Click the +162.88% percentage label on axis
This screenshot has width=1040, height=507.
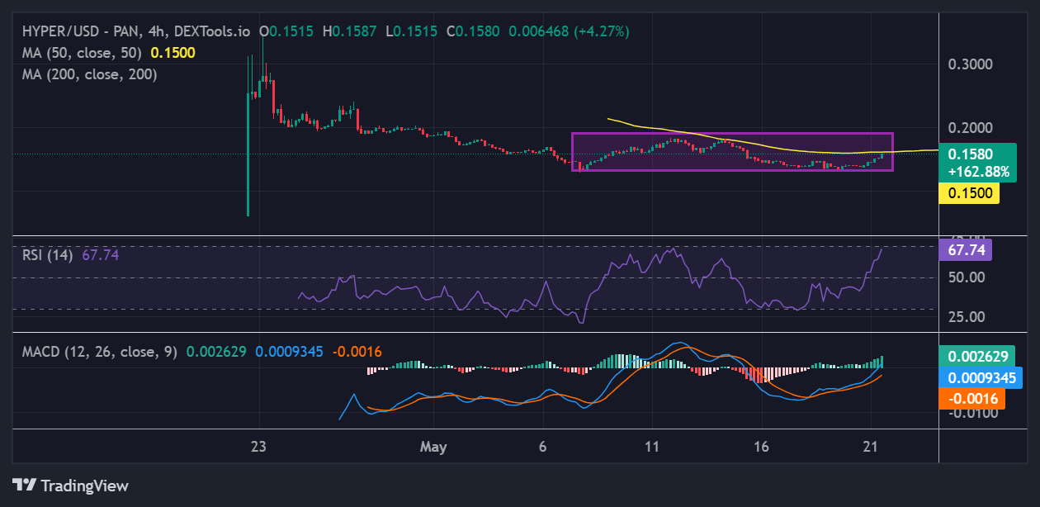(x=978, y=173)
